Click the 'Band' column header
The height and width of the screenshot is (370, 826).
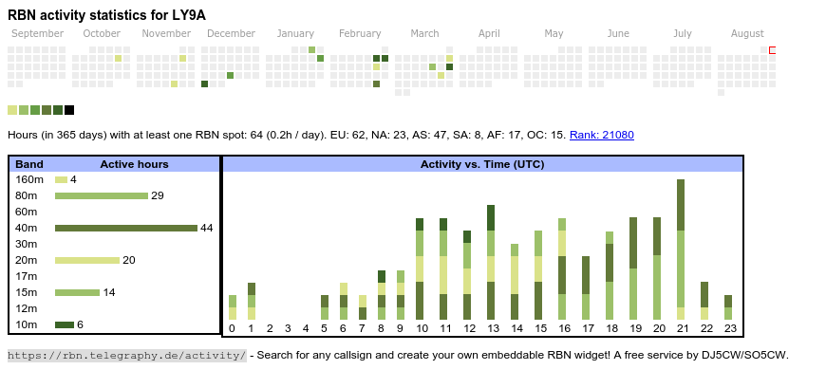click(x=29, y=164)
